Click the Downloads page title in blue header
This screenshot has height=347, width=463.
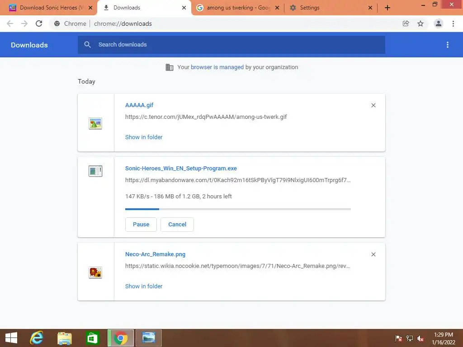29,45
